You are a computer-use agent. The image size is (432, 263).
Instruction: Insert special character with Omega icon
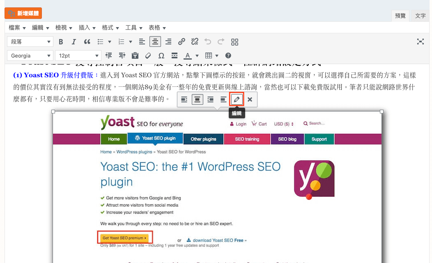coord(161,55)
